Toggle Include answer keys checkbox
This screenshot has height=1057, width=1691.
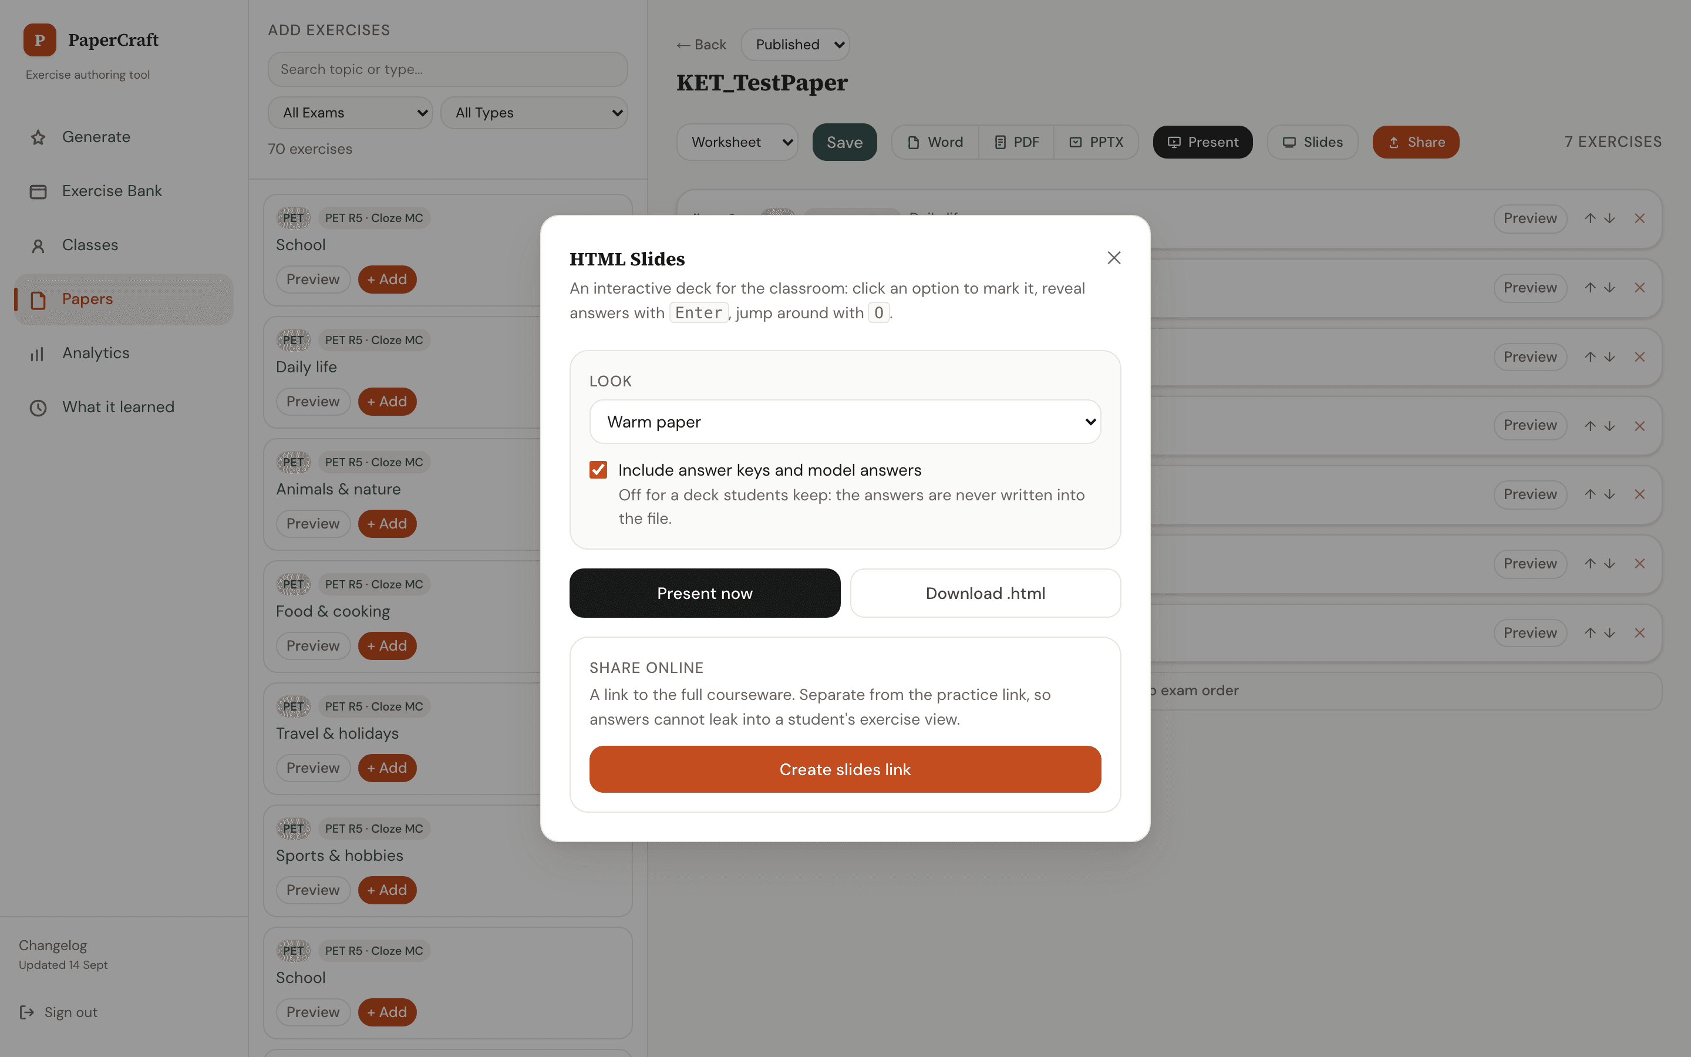[x=598, y=470]
